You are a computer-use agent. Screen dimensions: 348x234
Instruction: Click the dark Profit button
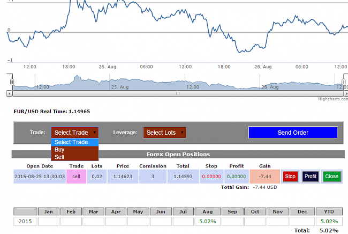pyautogui.click(x=311, y=177)
